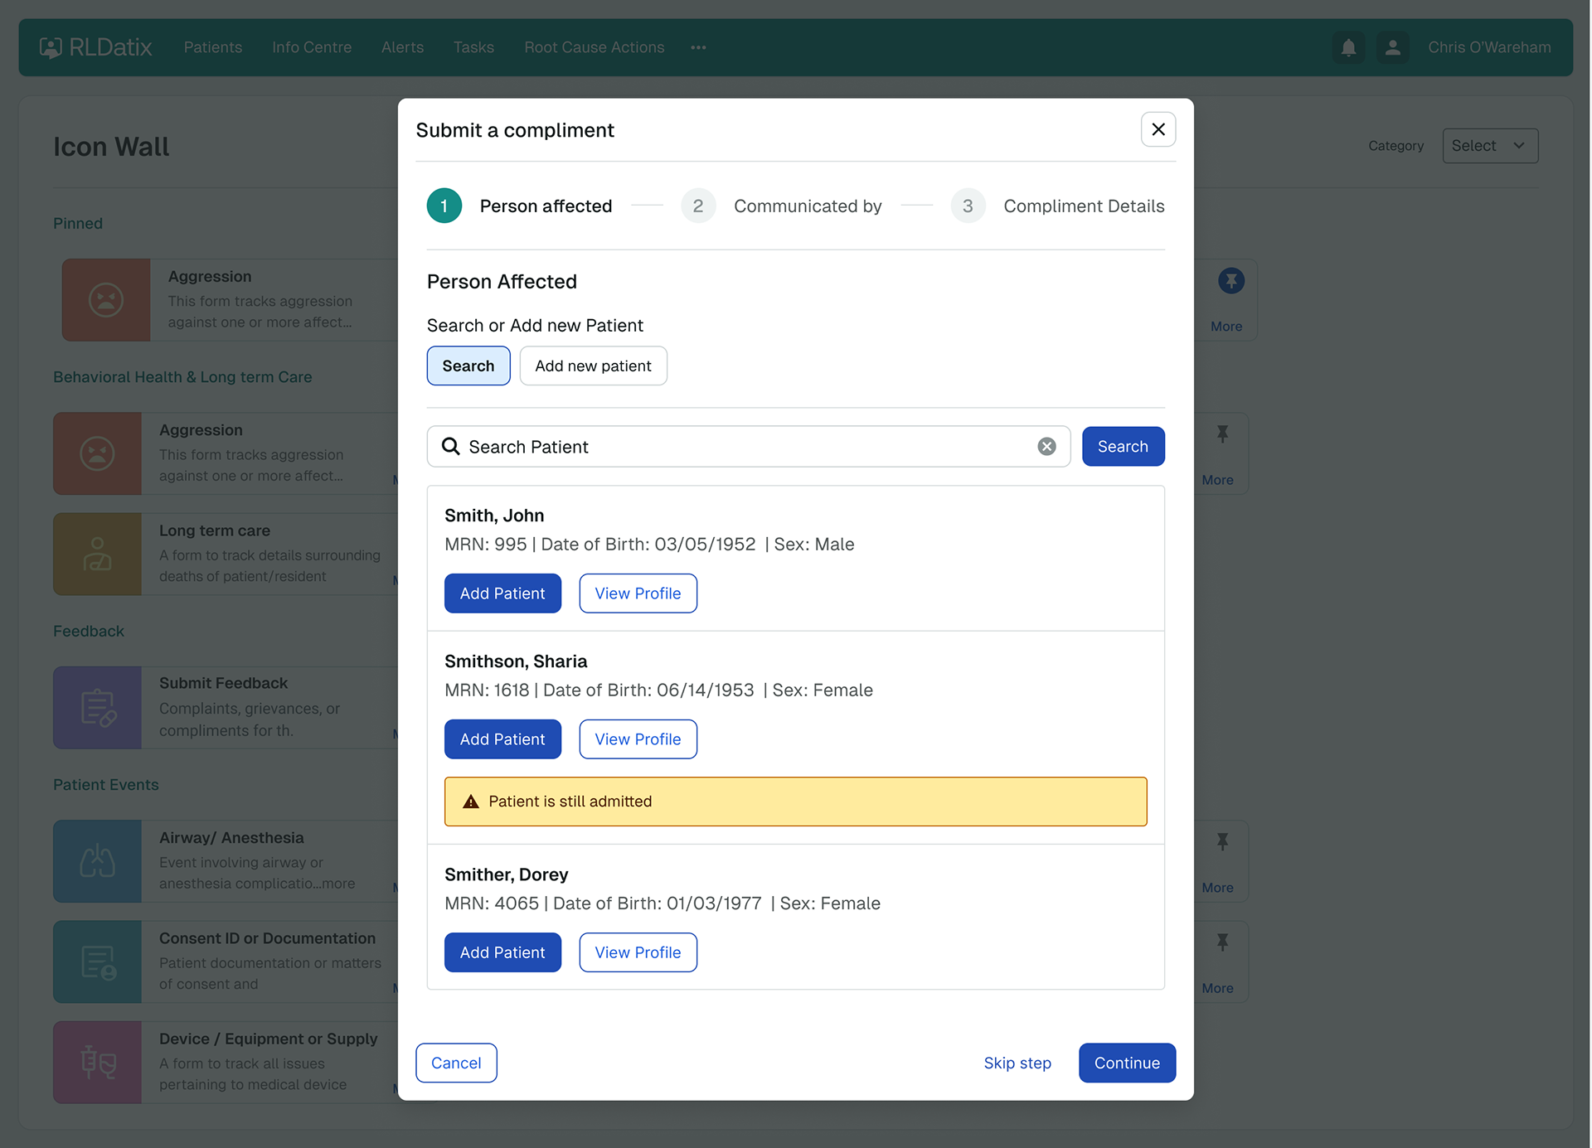The width and height of the screenshot is (1592, 1148).
Task: Click the pinned Aggression red face icon
Action: pos(106,300)
